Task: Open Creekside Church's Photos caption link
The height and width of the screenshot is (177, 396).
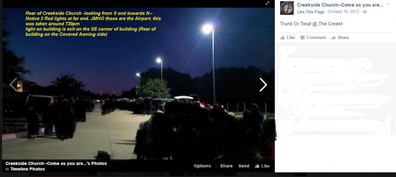Action: coord(56,164)
